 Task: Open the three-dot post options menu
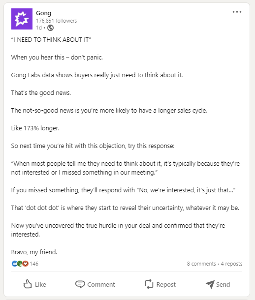[237, 12]
